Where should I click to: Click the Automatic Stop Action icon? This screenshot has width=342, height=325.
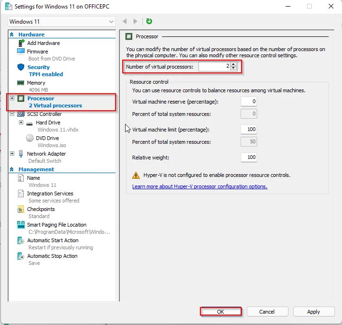[x=20, y=256]
